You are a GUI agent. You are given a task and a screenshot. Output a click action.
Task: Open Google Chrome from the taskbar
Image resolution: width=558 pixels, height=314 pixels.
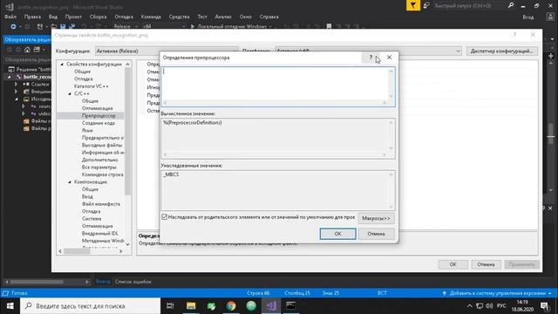pos(231,306)
